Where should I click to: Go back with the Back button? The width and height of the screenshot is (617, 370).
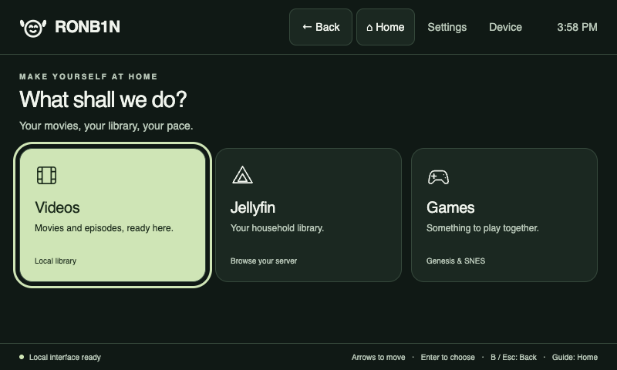(x=321, y=27)
